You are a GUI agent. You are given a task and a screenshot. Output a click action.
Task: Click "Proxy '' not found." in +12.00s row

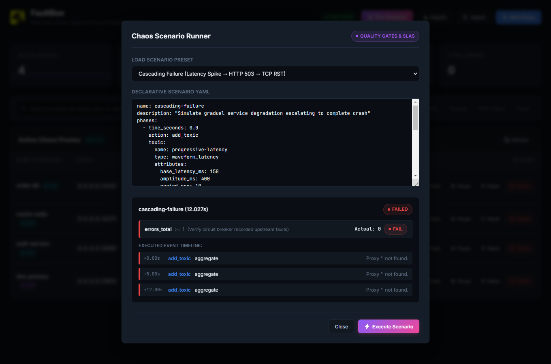pyautogui.click(x=387, y=290)
